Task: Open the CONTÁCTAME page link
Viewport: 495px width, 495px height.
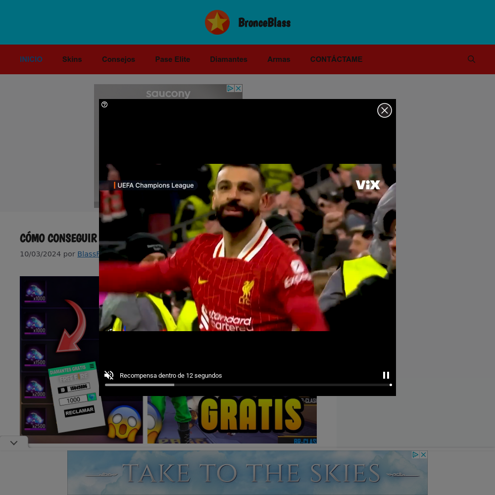Action: (x=336, y=59)
